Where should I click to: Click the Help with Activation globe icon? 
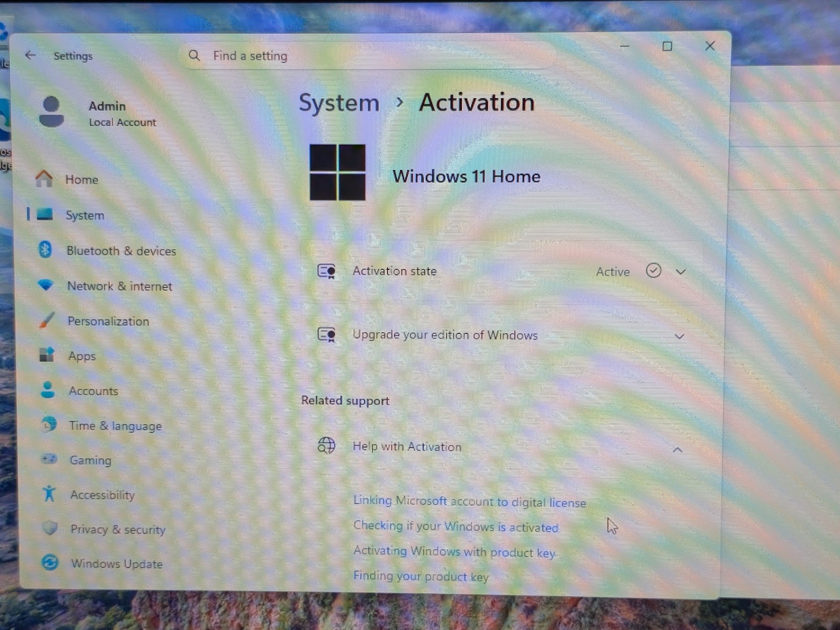(x=327, y=445)
